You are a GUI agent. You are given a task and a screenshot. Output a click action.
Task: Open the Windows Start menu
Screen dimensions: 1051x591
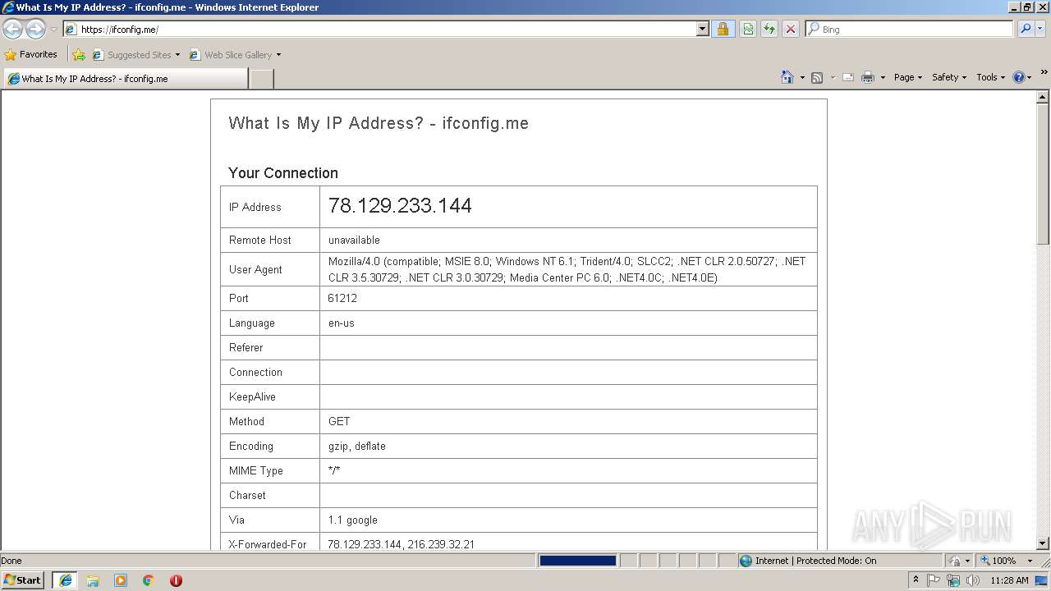23,580
